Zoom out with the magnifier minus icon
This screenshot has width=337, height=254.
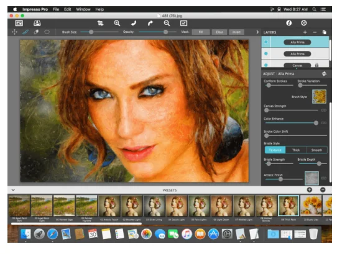(167, 23)
